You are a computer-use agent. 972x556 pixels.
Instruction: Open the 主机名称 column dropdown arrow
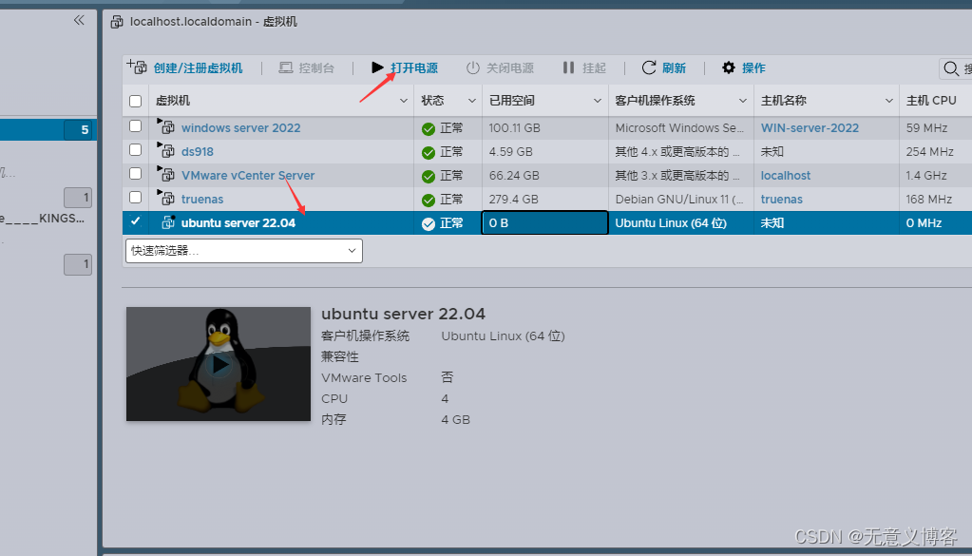[889, 101]
